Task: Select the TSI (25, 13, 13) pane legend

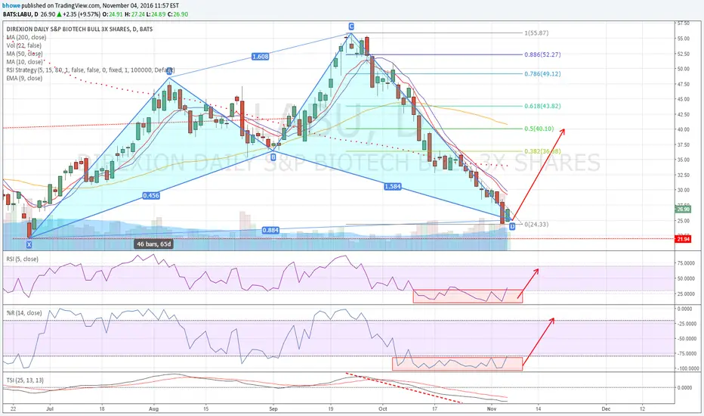Action: pyautogui.click(x=25, y=380)
